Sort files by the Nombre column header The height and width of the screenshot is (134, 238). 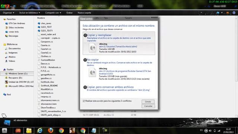click(x=41, y=18)
